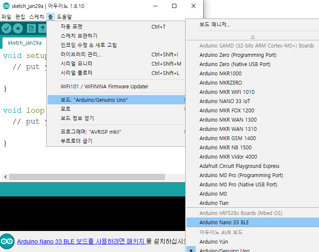Click the Verify checkmark toolbar icon
The width and height of the screenshot is (319, 252).
(x=6, y=29)
